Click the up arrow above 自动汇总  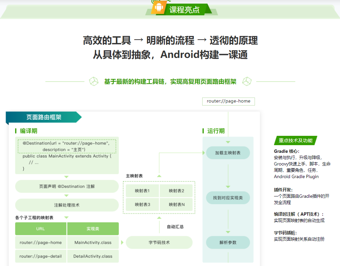coord(159,218)
